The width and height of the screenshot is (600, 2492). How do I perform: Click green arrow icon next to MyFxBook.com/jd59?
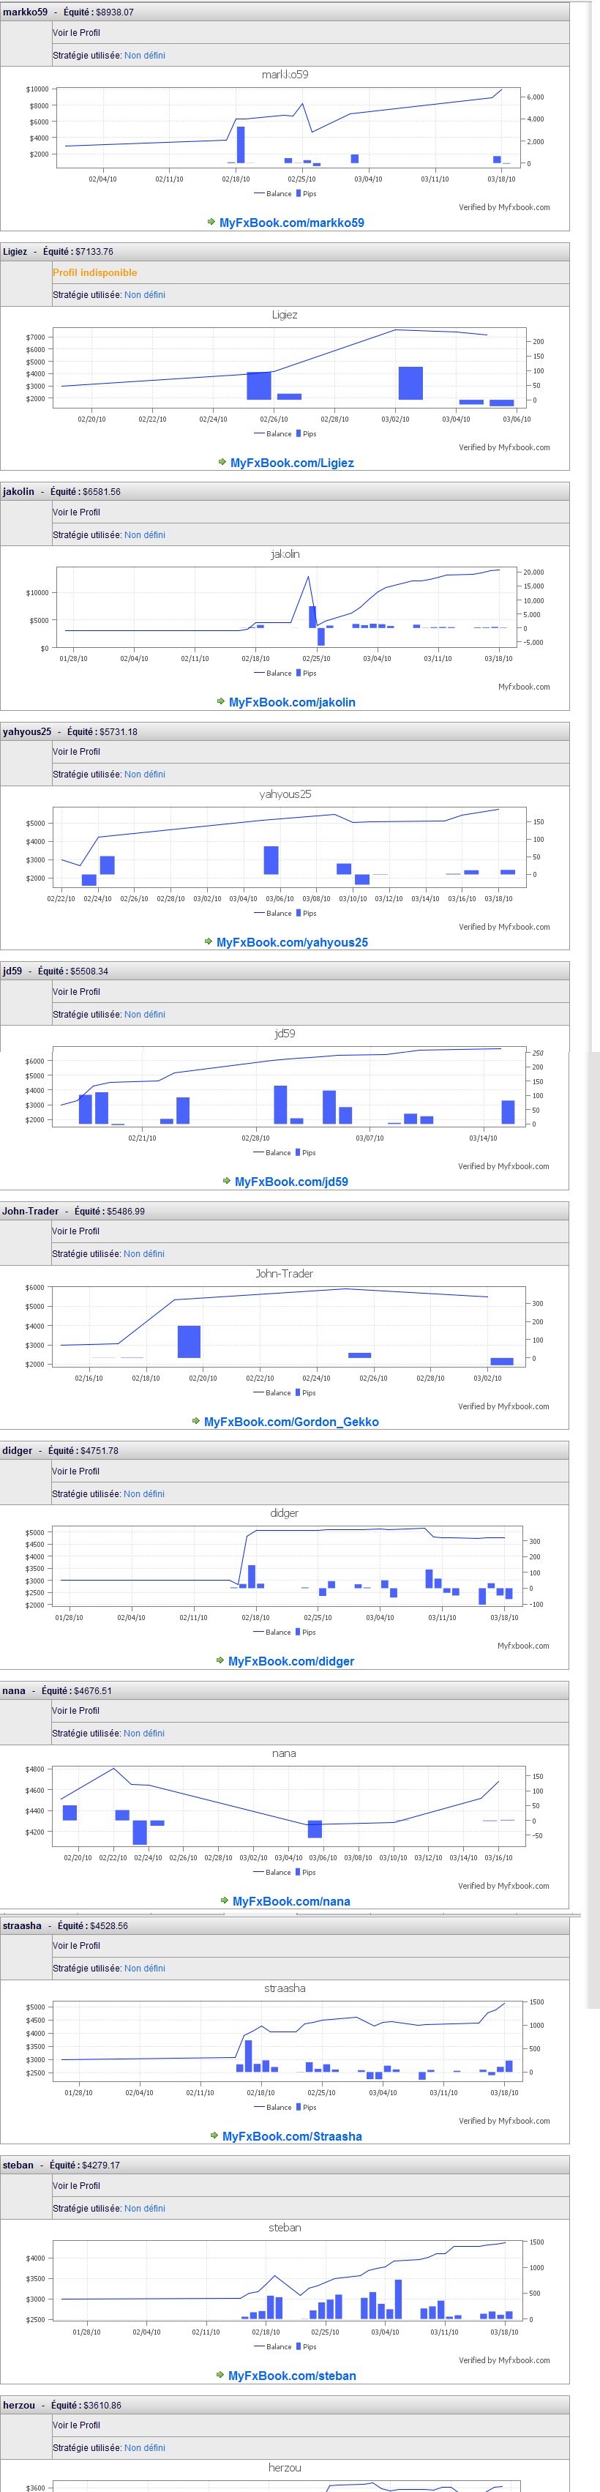(x=226, y=1181)
